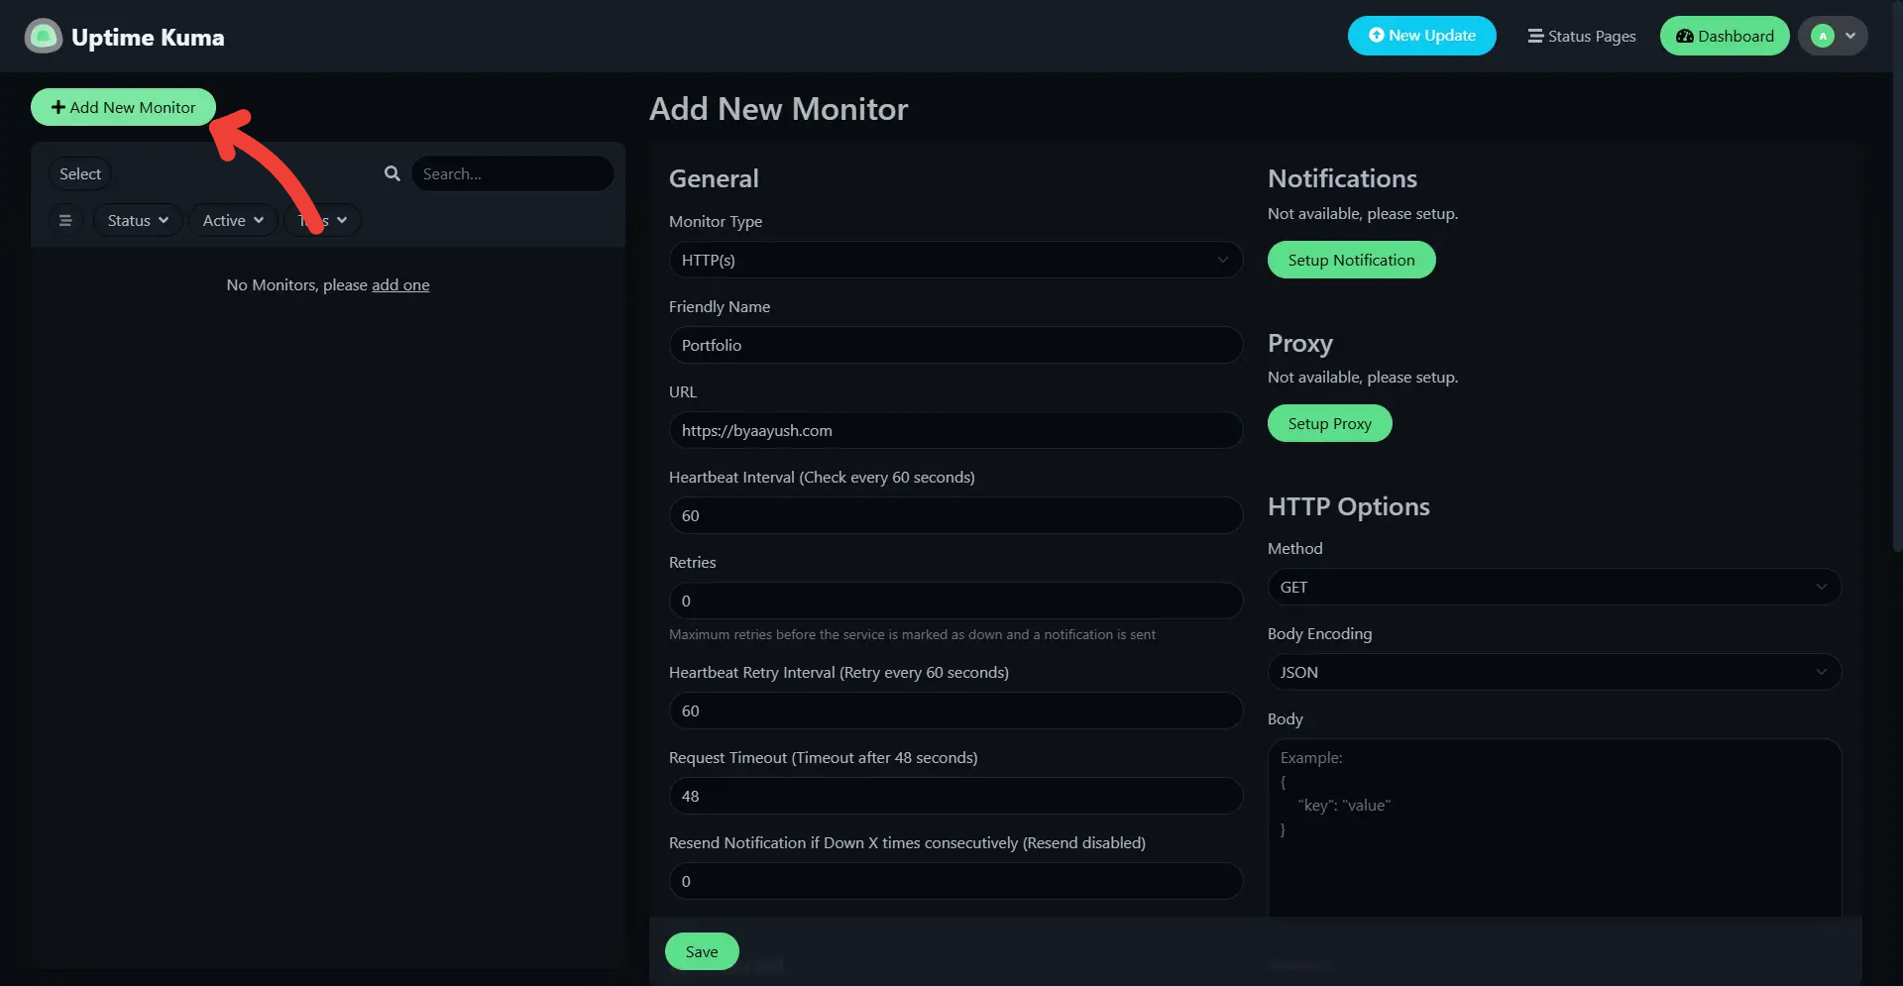Open the Body Encoding JSON dropdown

point(1553,672)
